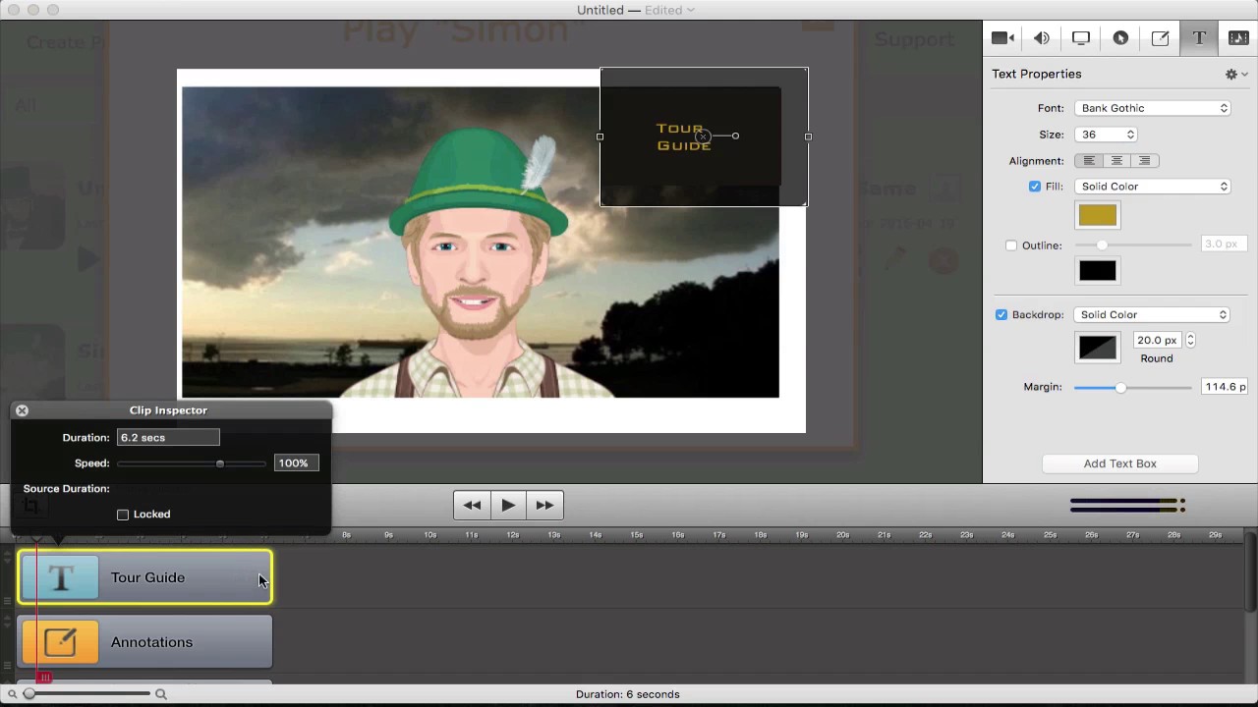The image size is (1258, 707).
Task: Align text to the left
Action: [x=1089, y=161]
